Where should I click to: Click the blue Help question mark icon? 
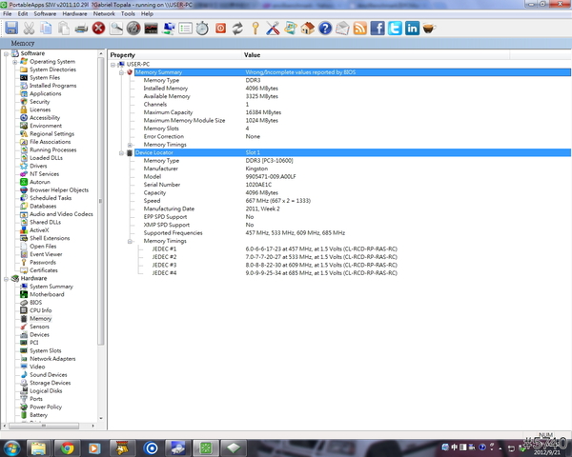coord(326,29)
